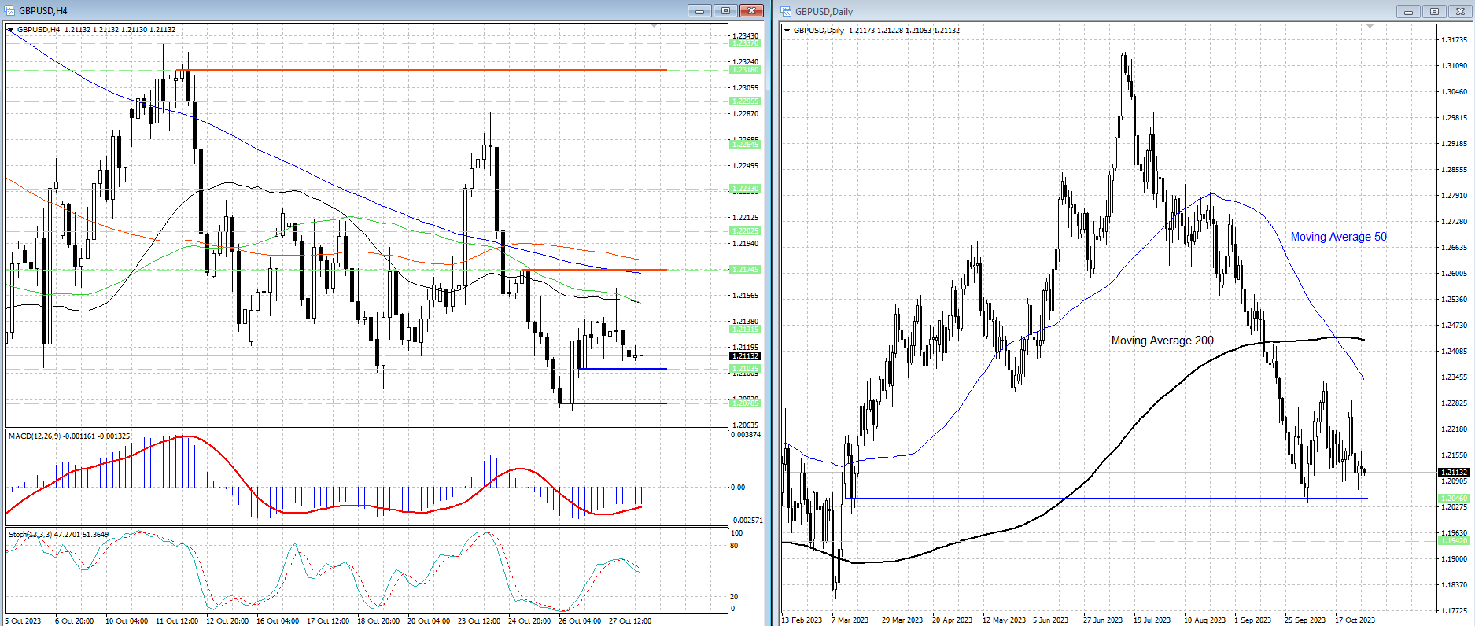
Task: Maximize the GBPUSD,Daily chart window
Action: (x=1434, y=11)
